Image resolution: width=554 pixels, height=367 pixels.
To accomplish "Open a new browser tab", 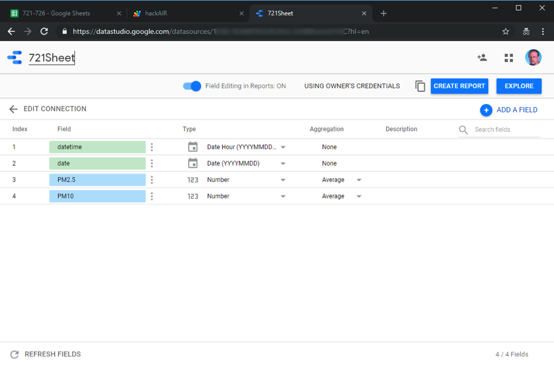I will point(384,13).
